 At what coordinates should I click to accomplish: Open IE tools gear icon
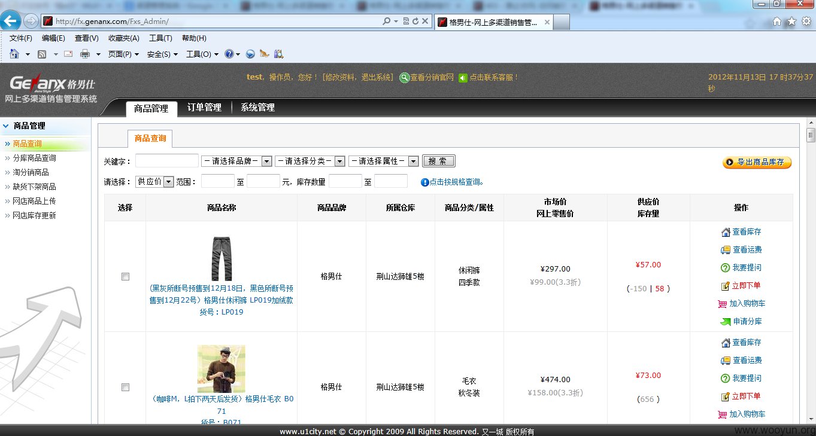pyautogui.click(x=806, y=21)
